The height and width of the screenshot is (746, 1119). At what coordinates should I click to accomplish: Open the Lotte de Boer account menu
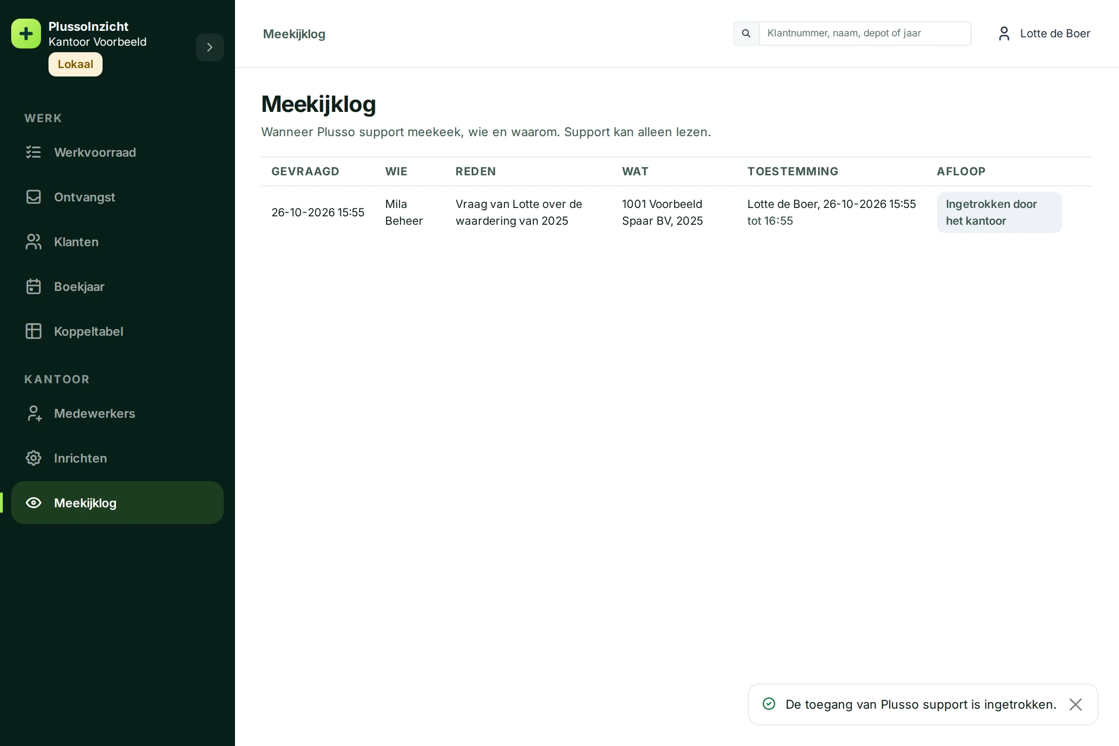click(x=1044, y=34)
